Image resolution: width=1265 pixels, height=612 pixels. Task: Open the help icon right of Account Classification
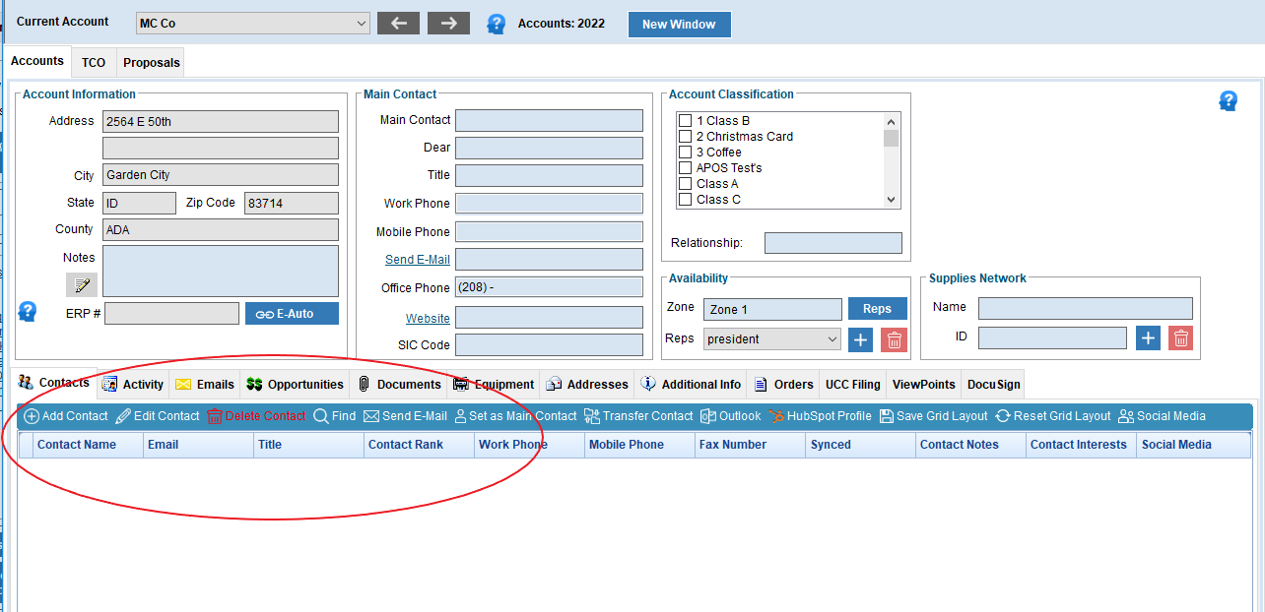point(1229,100)
